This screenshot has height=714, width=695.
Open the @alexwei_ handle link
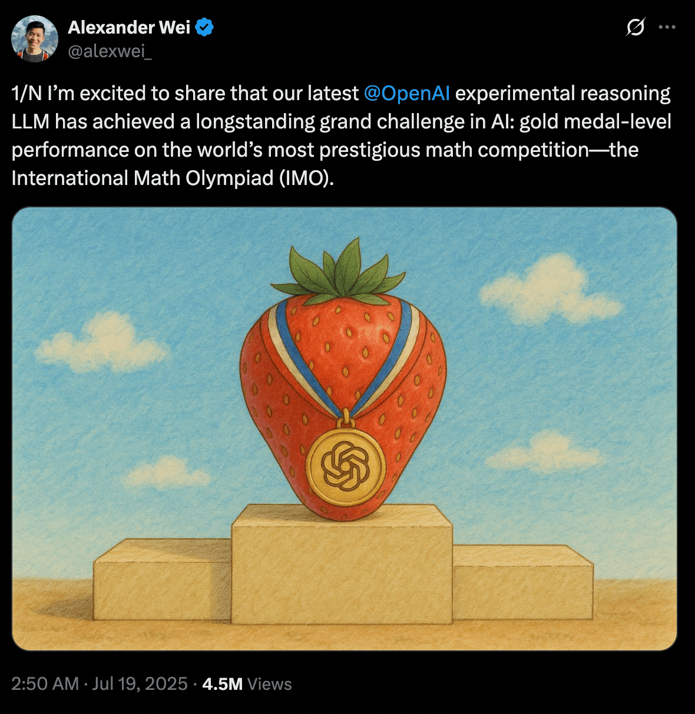[110, 52]
